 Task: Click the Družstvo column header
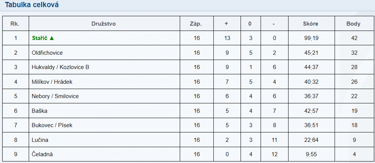103,24
